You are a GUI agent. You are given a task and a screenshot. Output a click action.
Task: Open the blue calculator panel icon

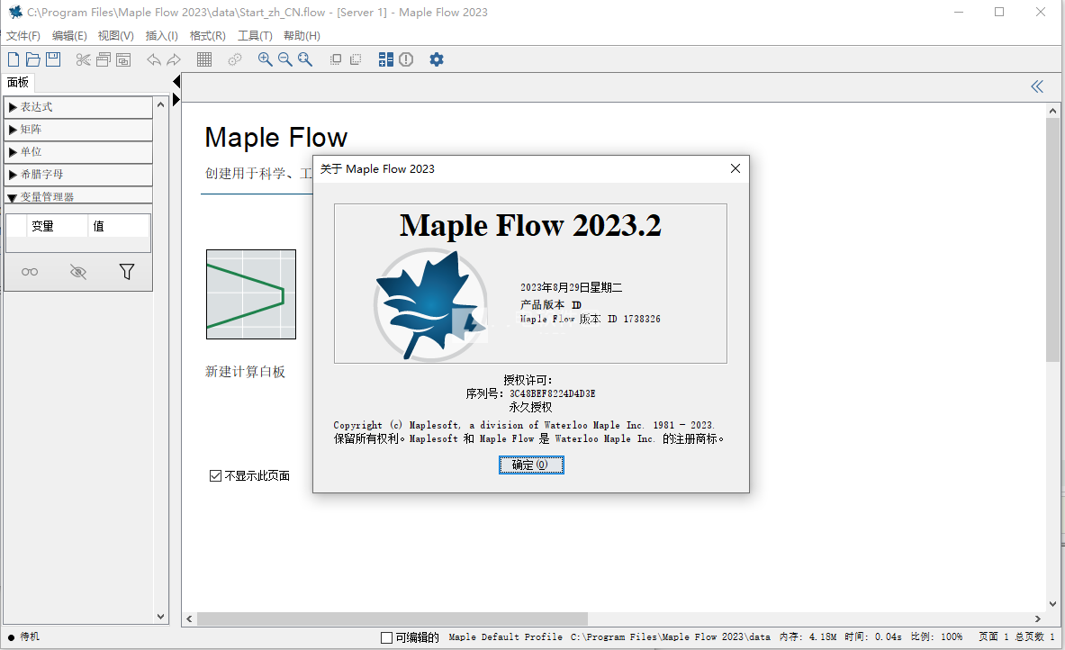[x=386, y=59]
